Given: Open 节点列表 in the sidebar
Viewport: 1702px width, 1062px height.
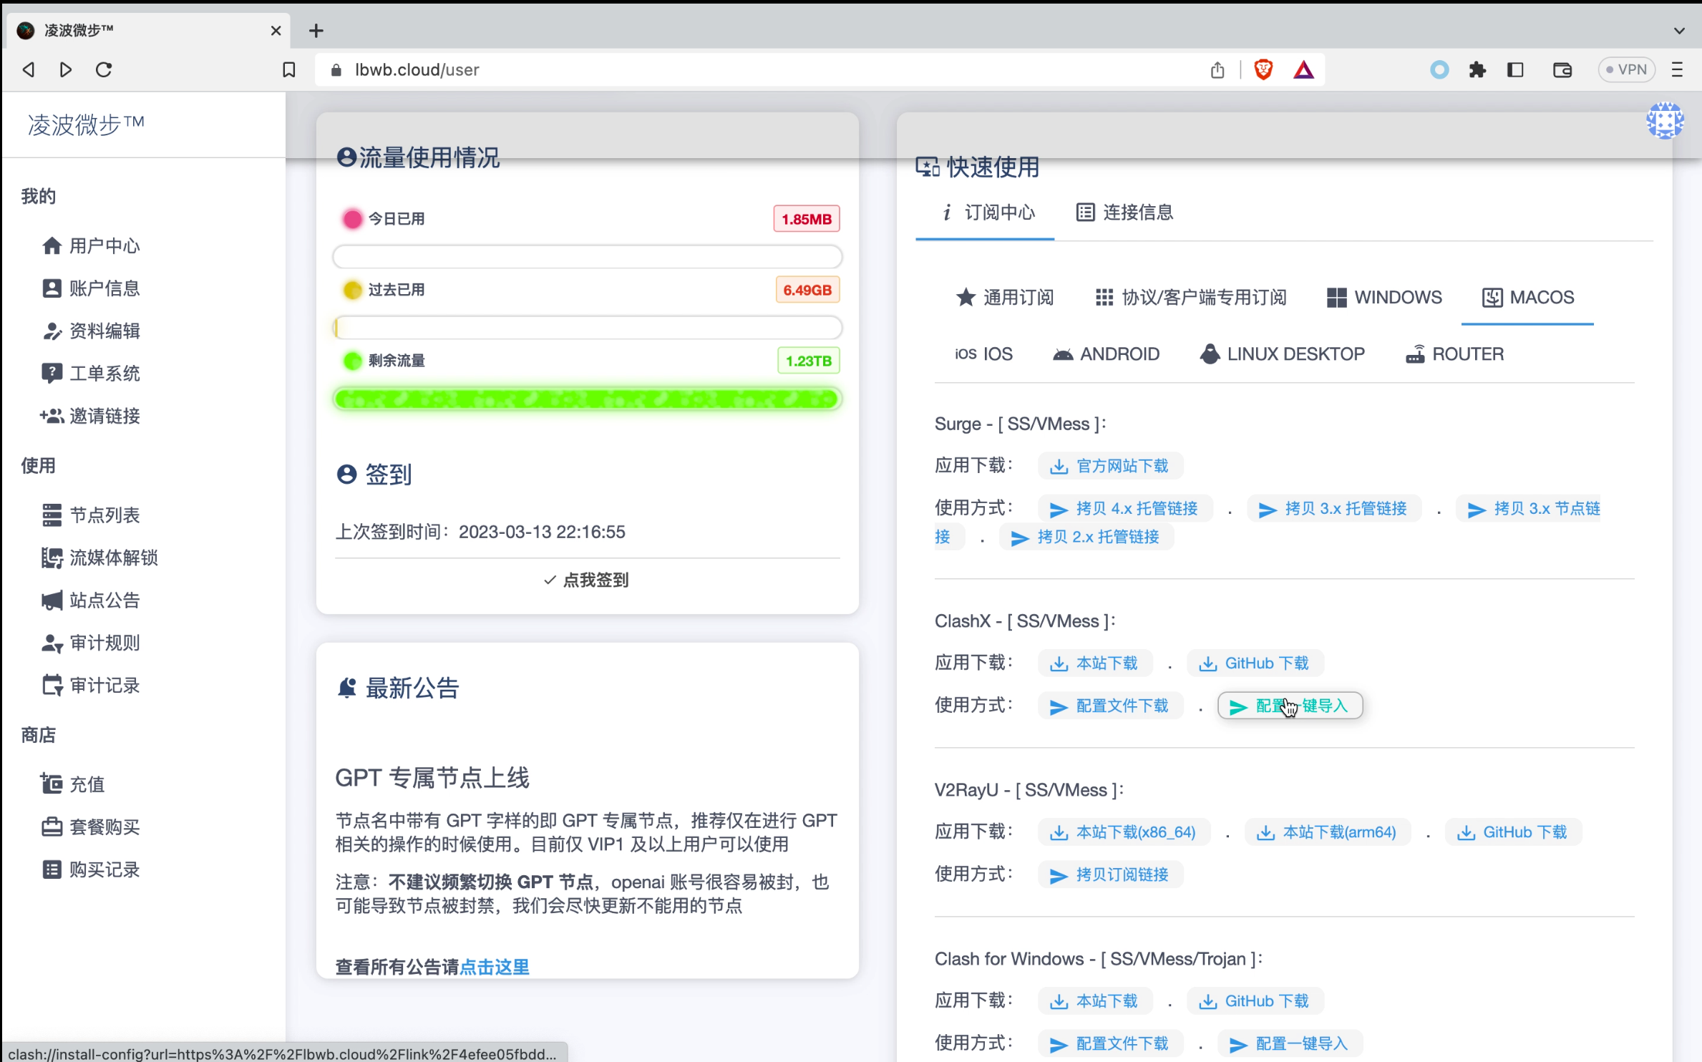Looking at the screenshot, I should point(104,515).
